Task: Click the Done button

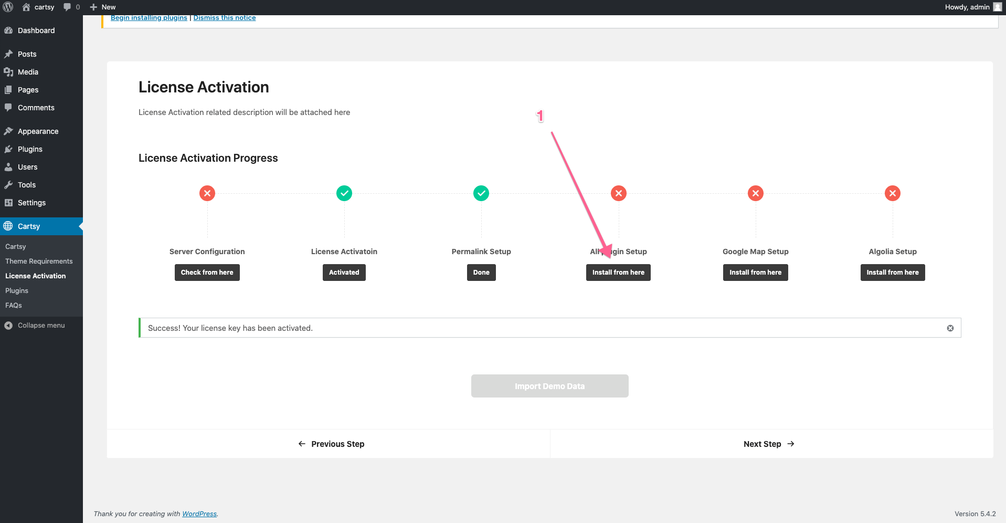Action: [x=481, y=273]
